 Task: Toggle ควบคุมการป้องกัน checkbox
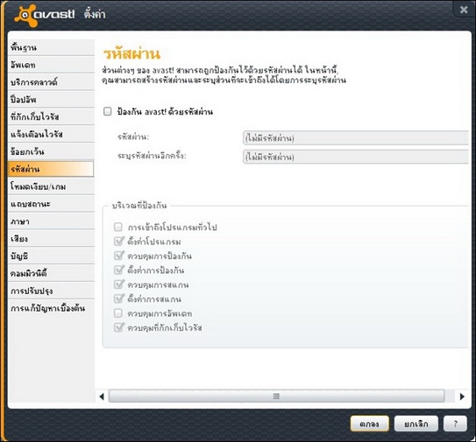point(118,256)
